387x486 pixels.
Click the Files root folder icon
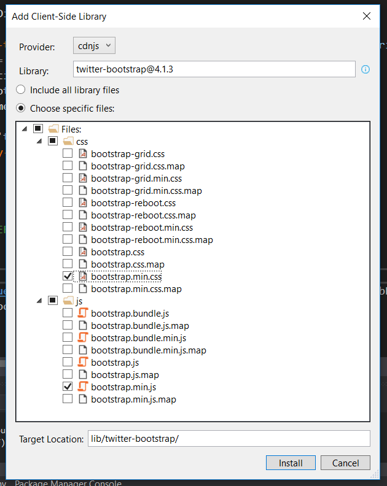tap(53, 129)
